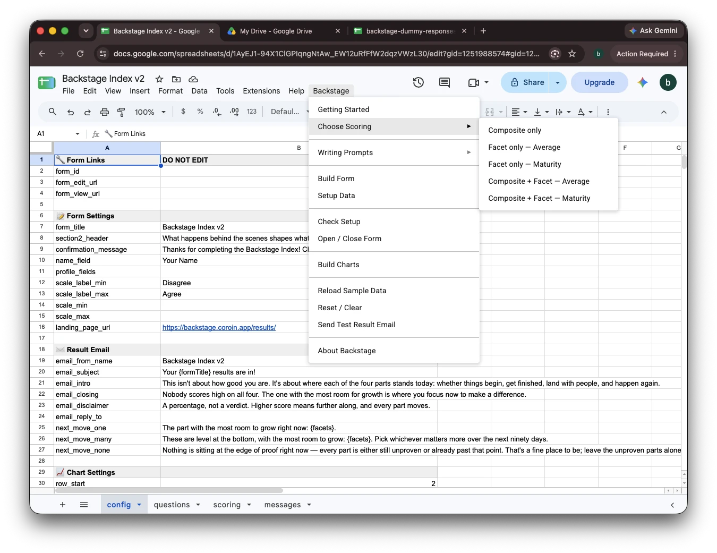The image size is (717, 553).
Task: Switch to the scoring sheet tab
Action: point(227,505)
